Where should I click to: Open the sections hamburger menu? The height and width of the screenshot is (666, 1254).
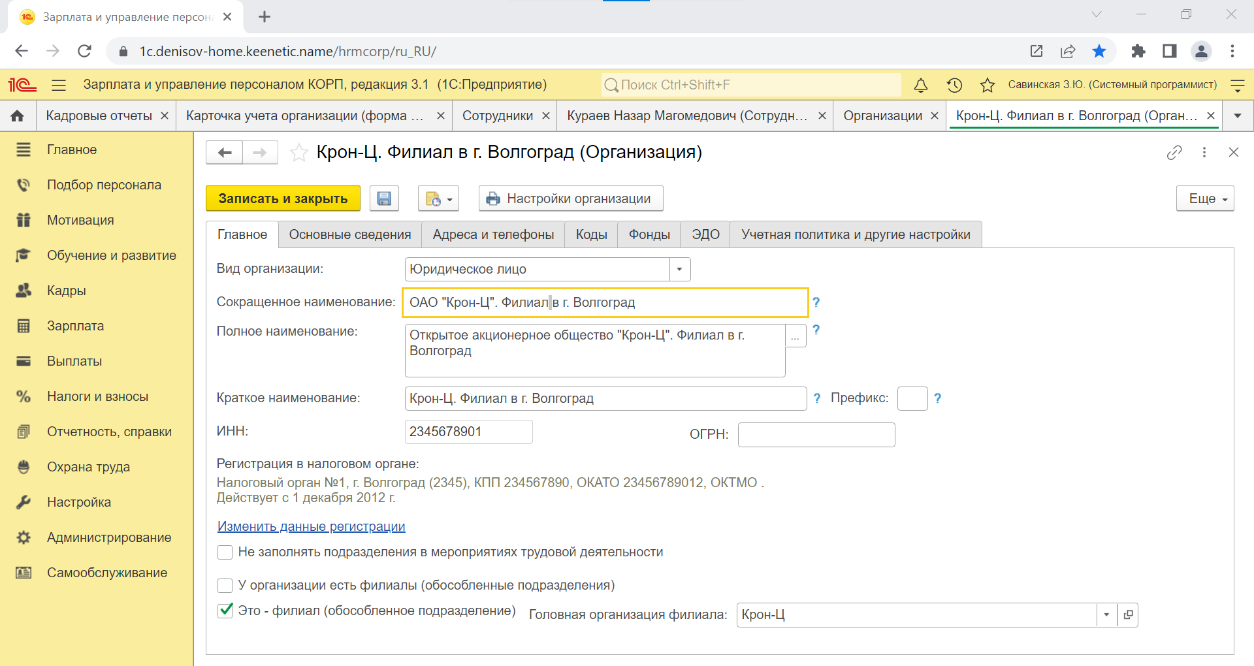click(59, 85)
